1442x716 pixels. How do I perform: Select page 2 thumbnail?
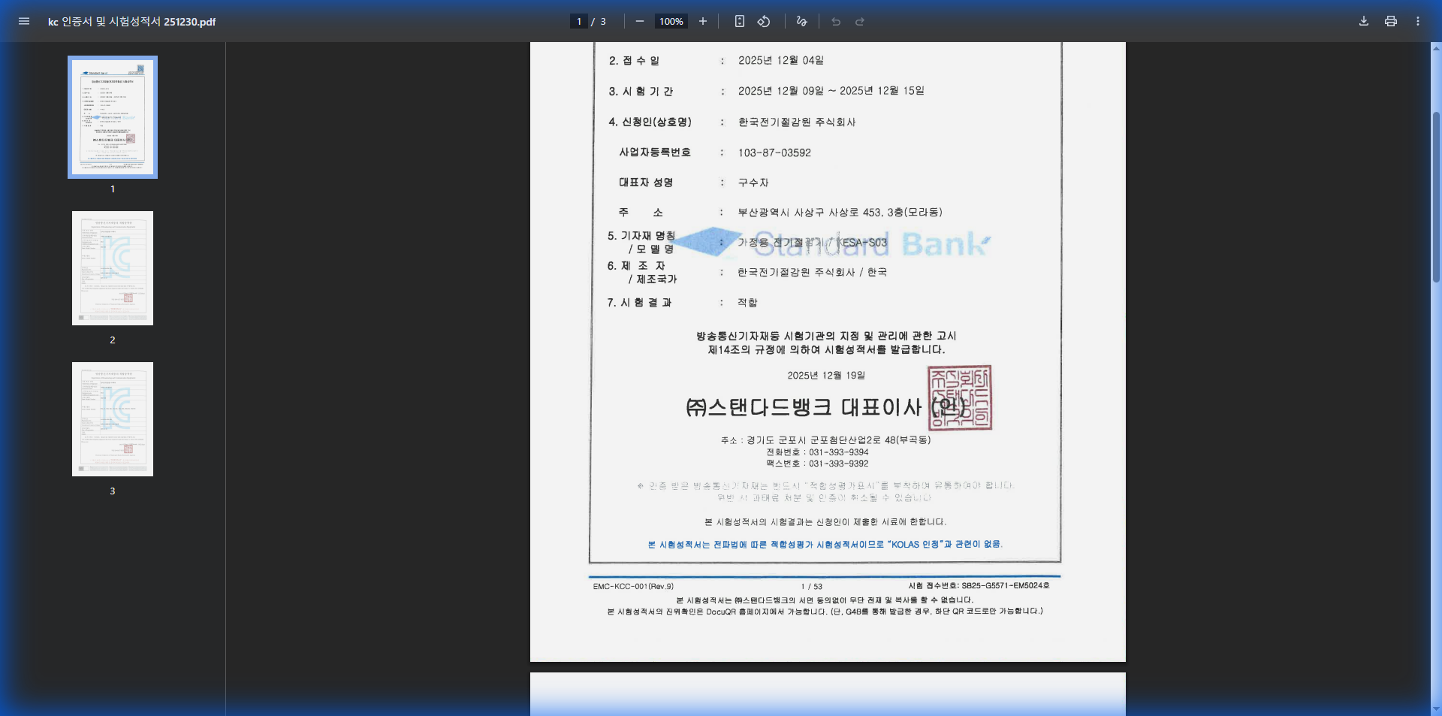click(113, 268)
